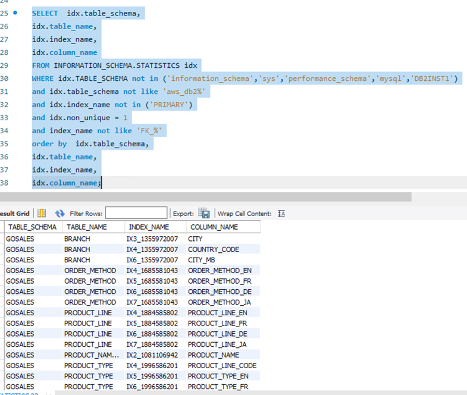Select the ORDER_METHOD_JA cell
This screenshot has height=395, width=467.
[220, 302]
